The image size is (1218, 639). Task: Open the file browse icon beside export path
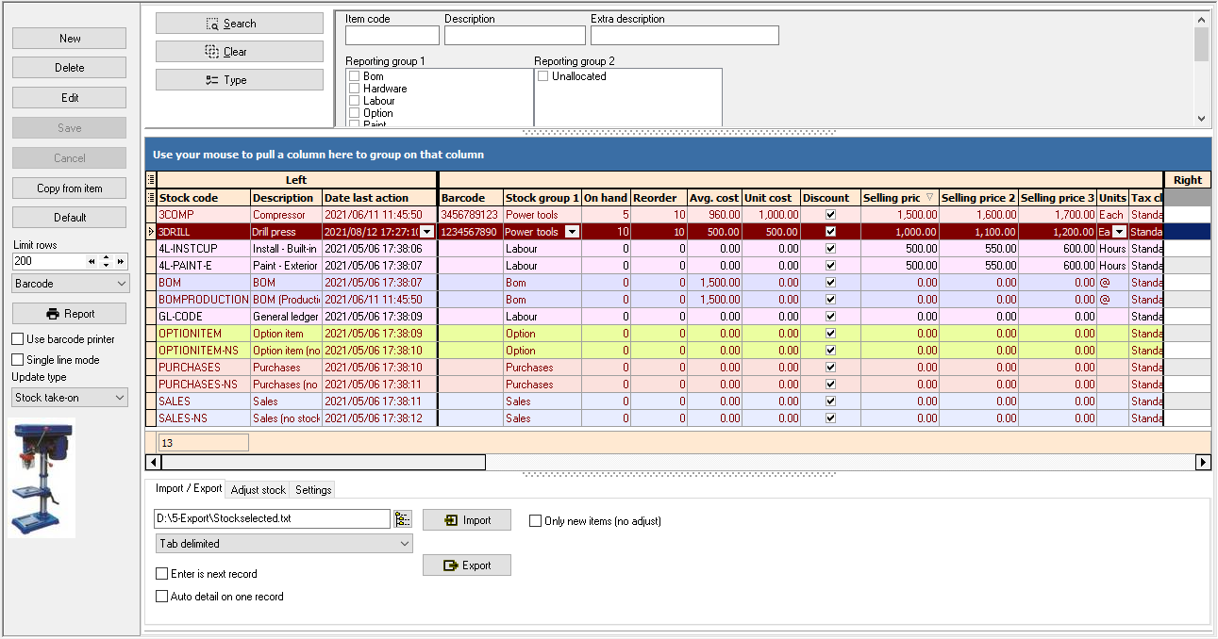403,519
